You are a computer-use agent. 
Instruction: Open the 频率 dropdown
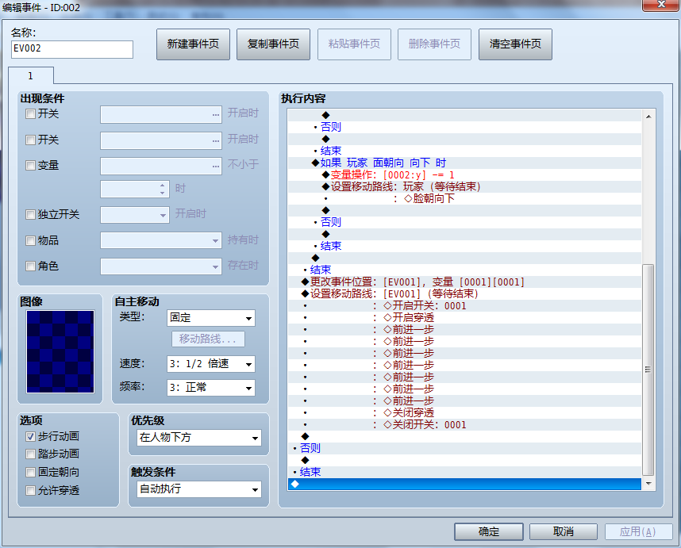(x=210, y=388)
